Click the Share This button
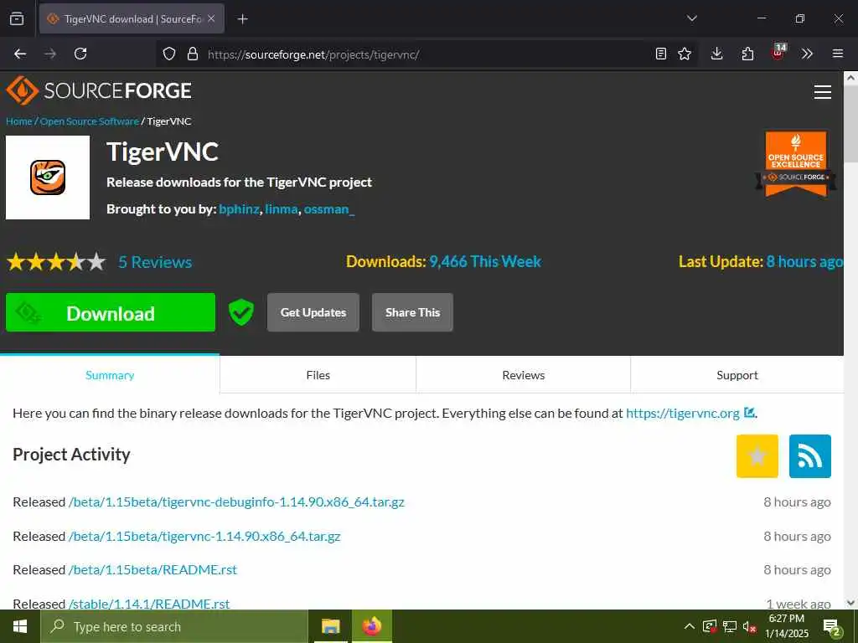This screenshot has width=858, height=643. [x=412, y=312]
